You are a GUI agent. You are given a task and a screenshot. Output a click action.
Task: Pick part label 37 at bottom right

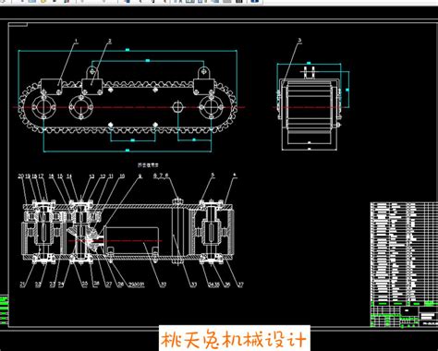click(x=240, y=284)
